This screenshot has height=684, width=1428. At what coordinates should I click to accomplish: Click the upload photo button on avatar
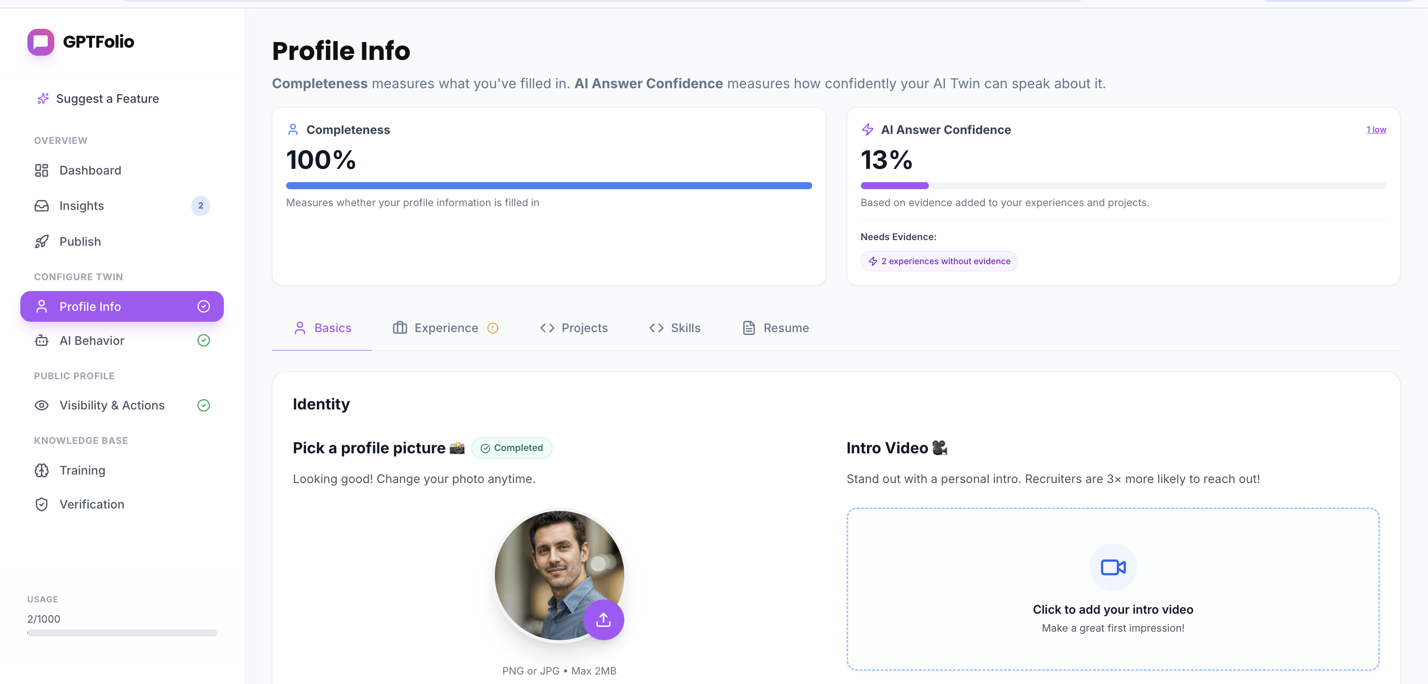tap(603, 620)
